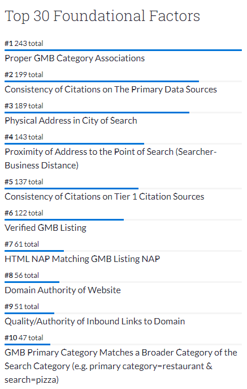
Task: Click 'Proximity of Address to the Point of Search'
Action: pos(89,152)
